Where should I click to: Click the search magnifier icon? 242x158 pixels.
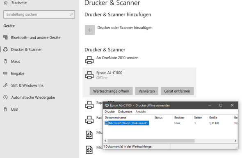pyautogui.click(x=71, y=14)
